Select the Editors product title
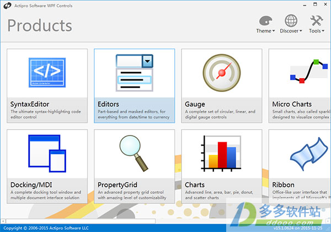This screenshot has height=232, width=331. point(108,104)
